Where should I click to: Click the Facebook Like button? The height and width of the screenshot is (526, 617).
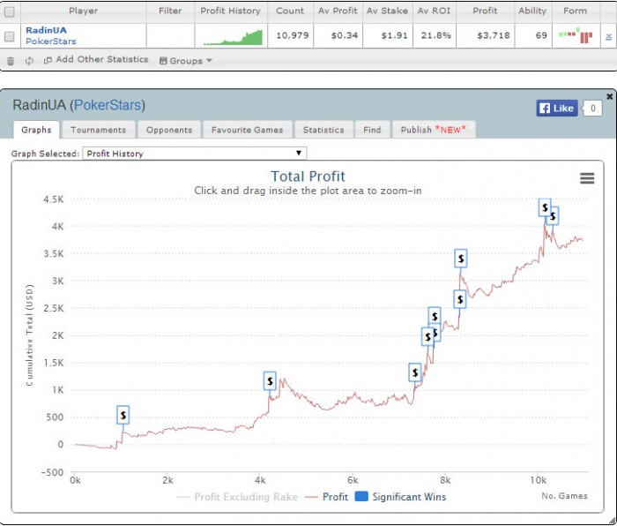(557, 109)
